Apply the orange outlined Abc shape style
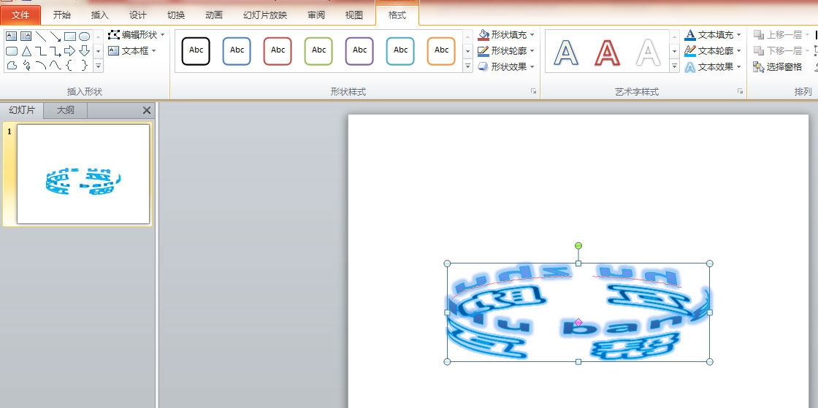Viewport: 818px width, 408px height. click(x=441, y=51)
